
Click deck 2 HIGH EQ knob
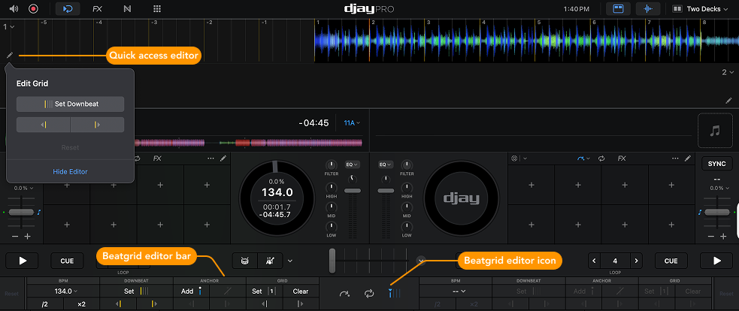407,186
